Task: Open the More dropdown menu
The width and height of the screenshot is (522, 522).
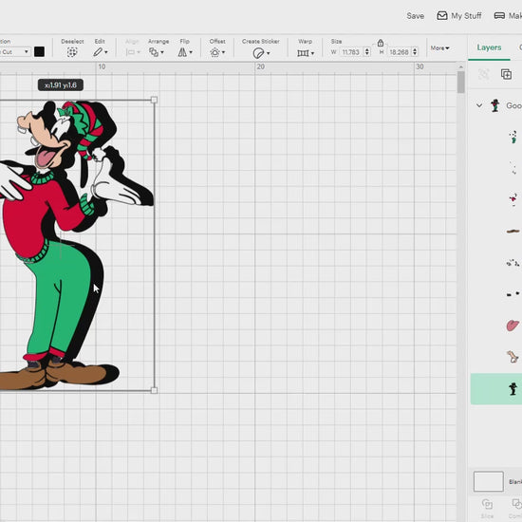Action: (439, 48)
